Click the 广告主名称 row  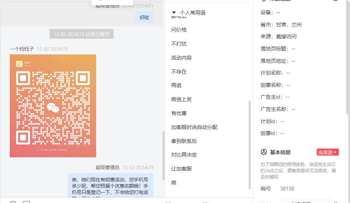(x=278, y=109)
